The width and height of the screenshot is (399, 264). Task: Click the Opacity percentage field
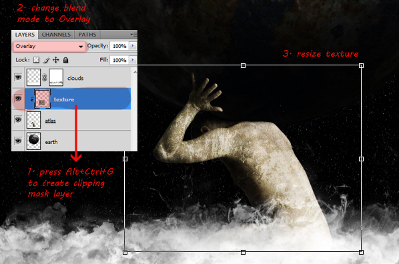click(119, 46)
